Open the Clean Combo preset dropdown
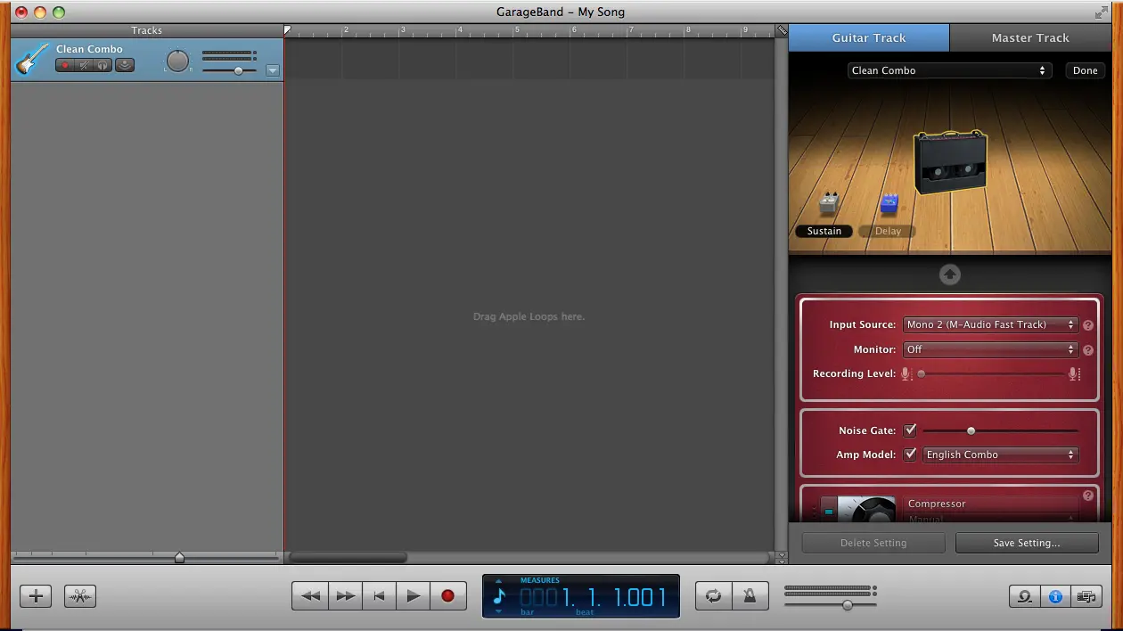This screenshot has height=631, width=1123. click(x=949, y=70)
